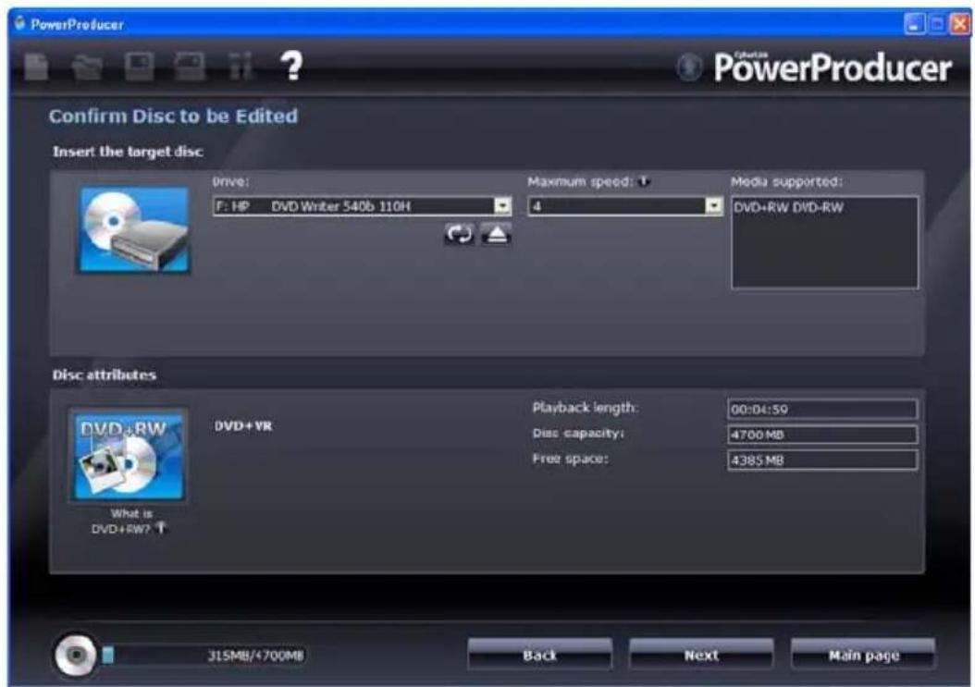Click the Open Project folder icon
Screen dimensions: 975x687
(x=87, y=67)
